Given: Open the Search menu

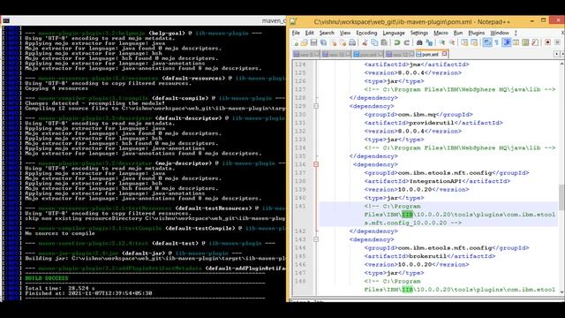Looking at the screenshot, I should click(x=327, y=33).
